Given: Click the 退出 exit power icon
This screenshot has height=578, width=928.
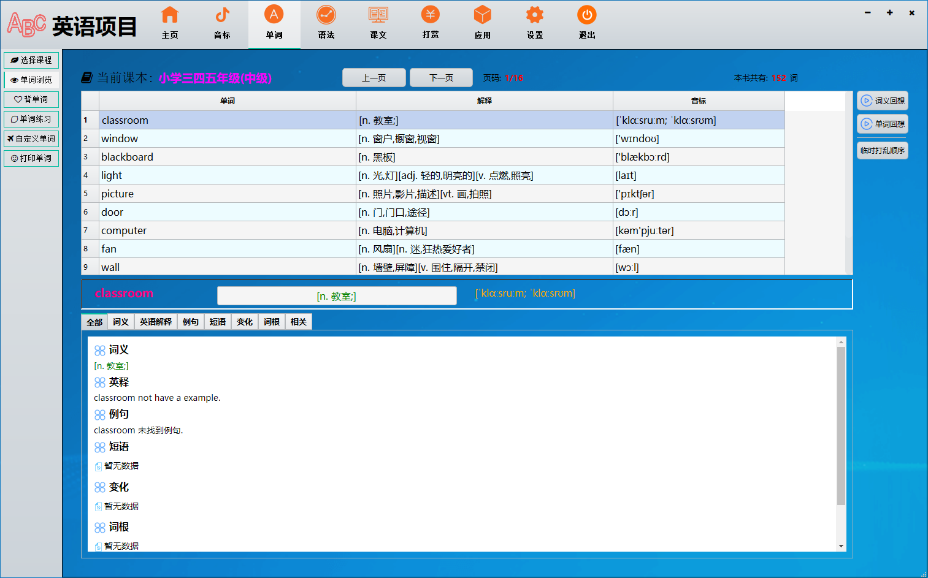Looking at the screenshot, I should (587, 15).
